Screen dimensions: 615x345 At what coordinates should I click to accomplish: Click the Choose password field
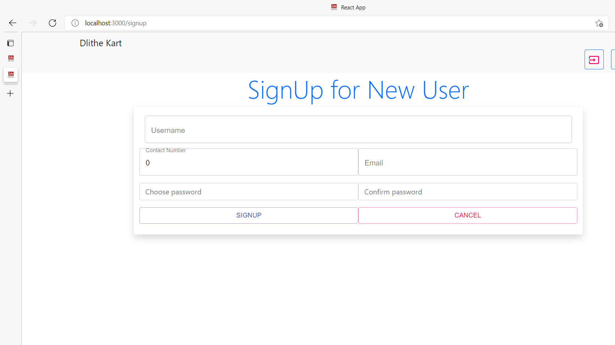(249, 191)
